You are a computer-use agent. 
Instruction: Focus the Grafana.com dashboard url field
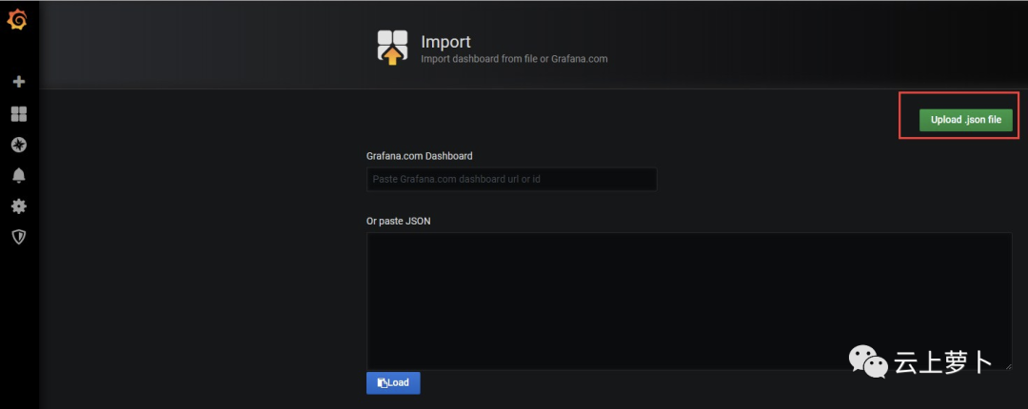[511, 179]
